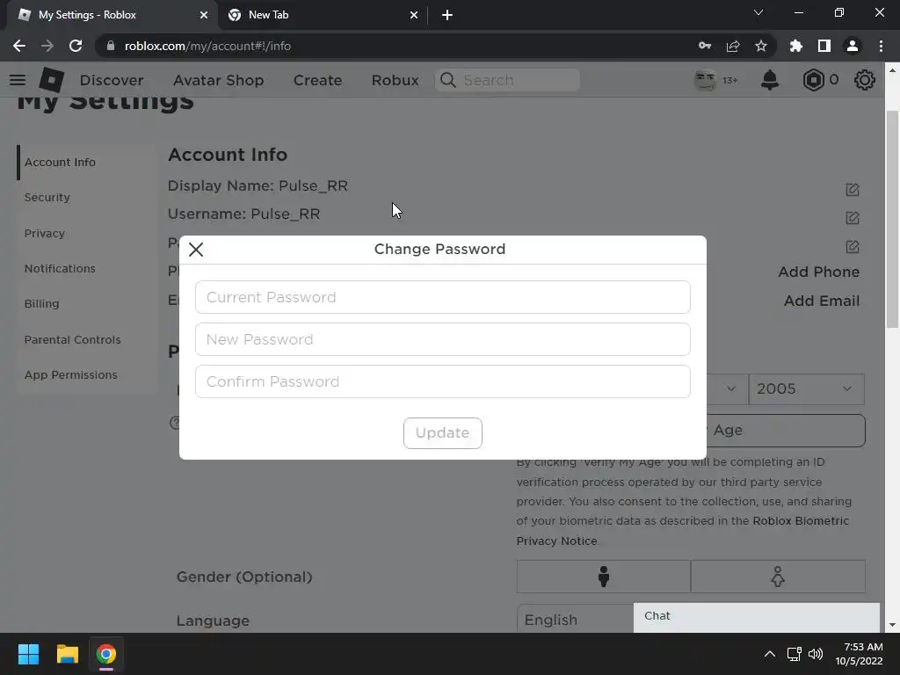Open the Windows Start menu
Viewport: 900px width, 675px height.
(x=28, y=654)
